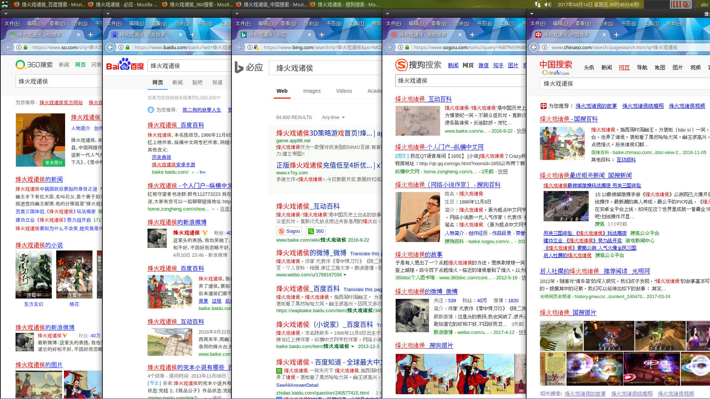This screenshot has height=399, width=710.
Task: Click warning padlock in bing.com address bar
Action: (x=257, y=47)
